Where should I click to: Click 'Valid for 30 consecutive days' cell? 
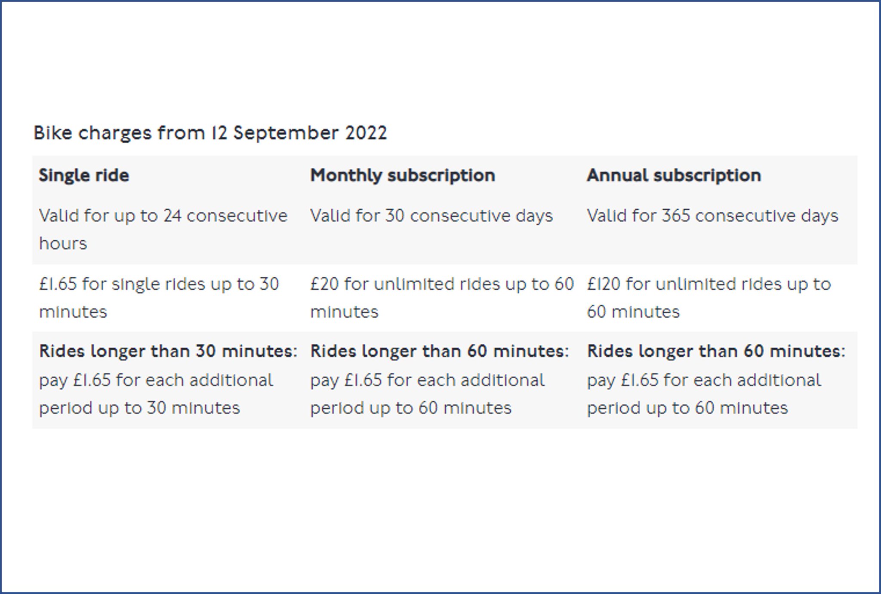click(431, 216)
